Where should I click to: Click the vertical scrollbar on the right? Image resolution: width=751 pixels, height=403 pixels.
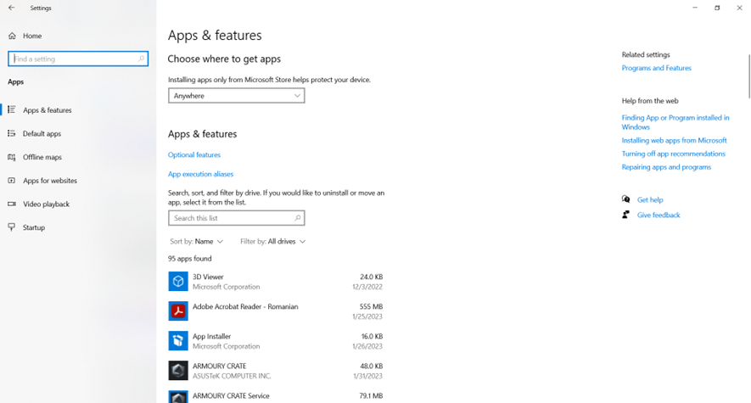(x=748, y=76)
